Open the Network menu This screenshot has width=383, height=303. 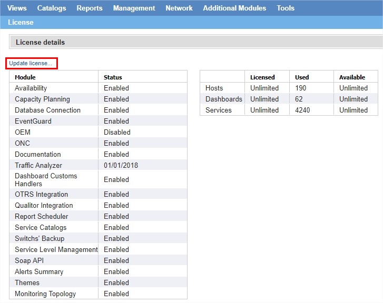pos(179,8)
